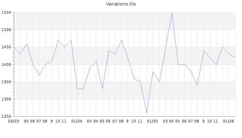Select the 03/23 x-axis date label
242x138 pixels.
pyautogui.click(x=13, y=121)
